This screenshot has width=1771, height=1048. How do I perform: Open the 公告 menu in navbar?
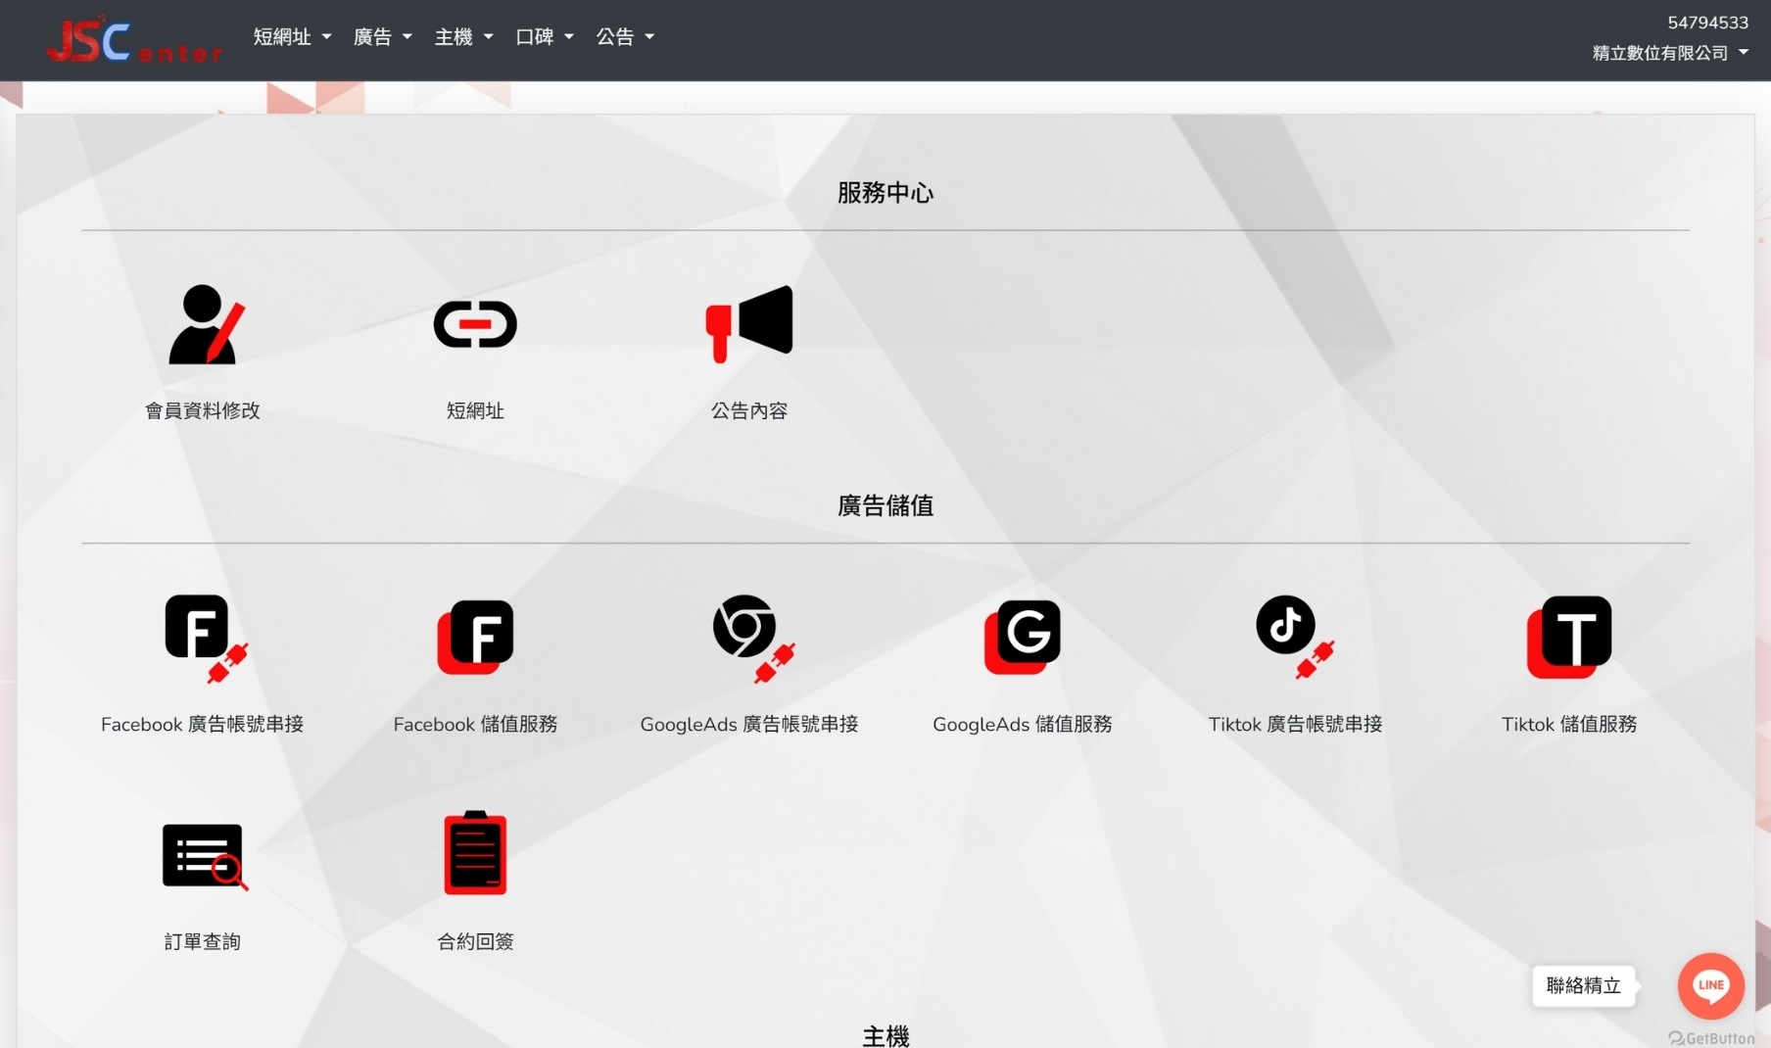click(625, 37)
